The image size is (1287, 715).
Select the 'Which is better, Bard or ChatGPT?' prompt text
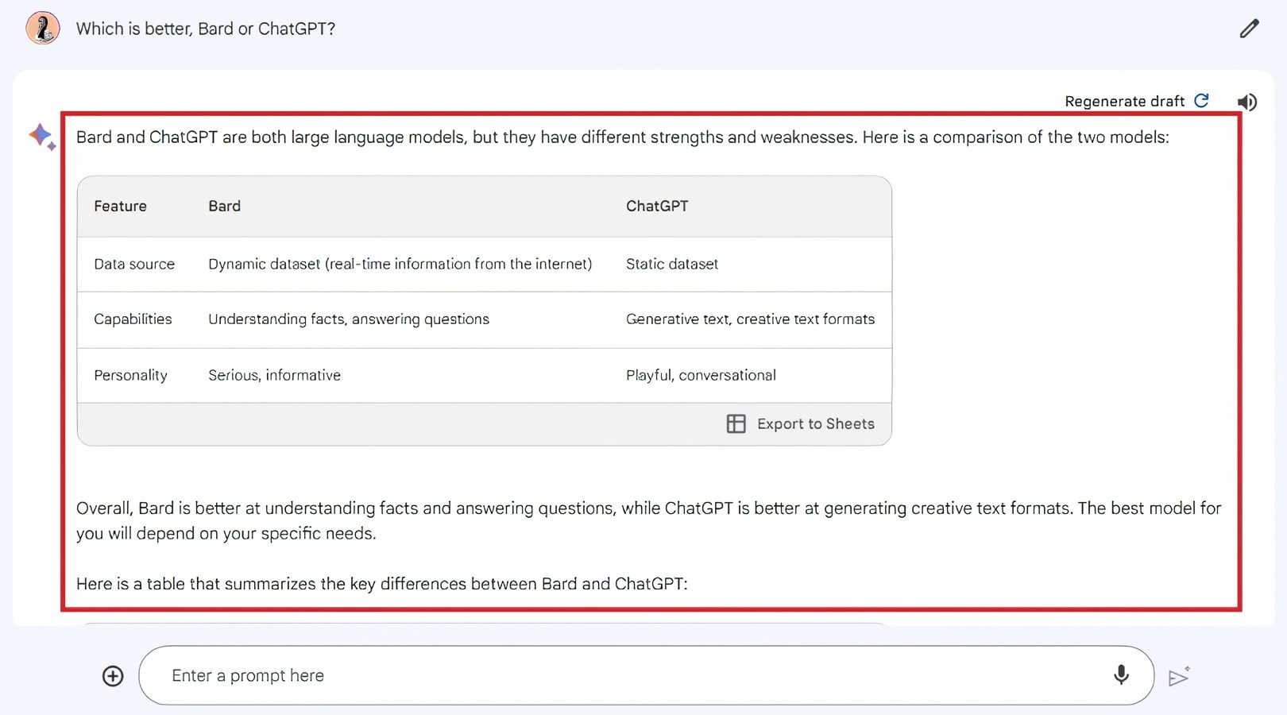206,29
